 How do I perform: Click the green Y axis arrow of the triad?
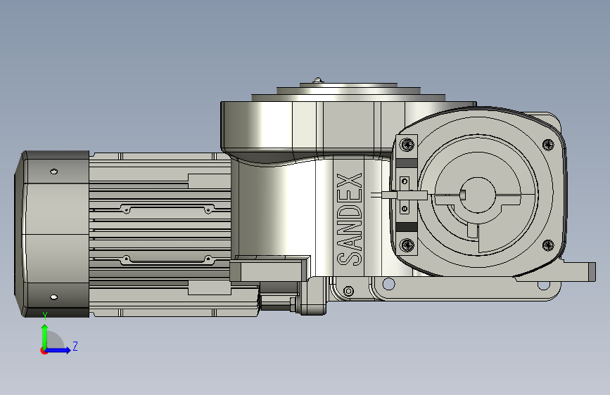point(44,336)
